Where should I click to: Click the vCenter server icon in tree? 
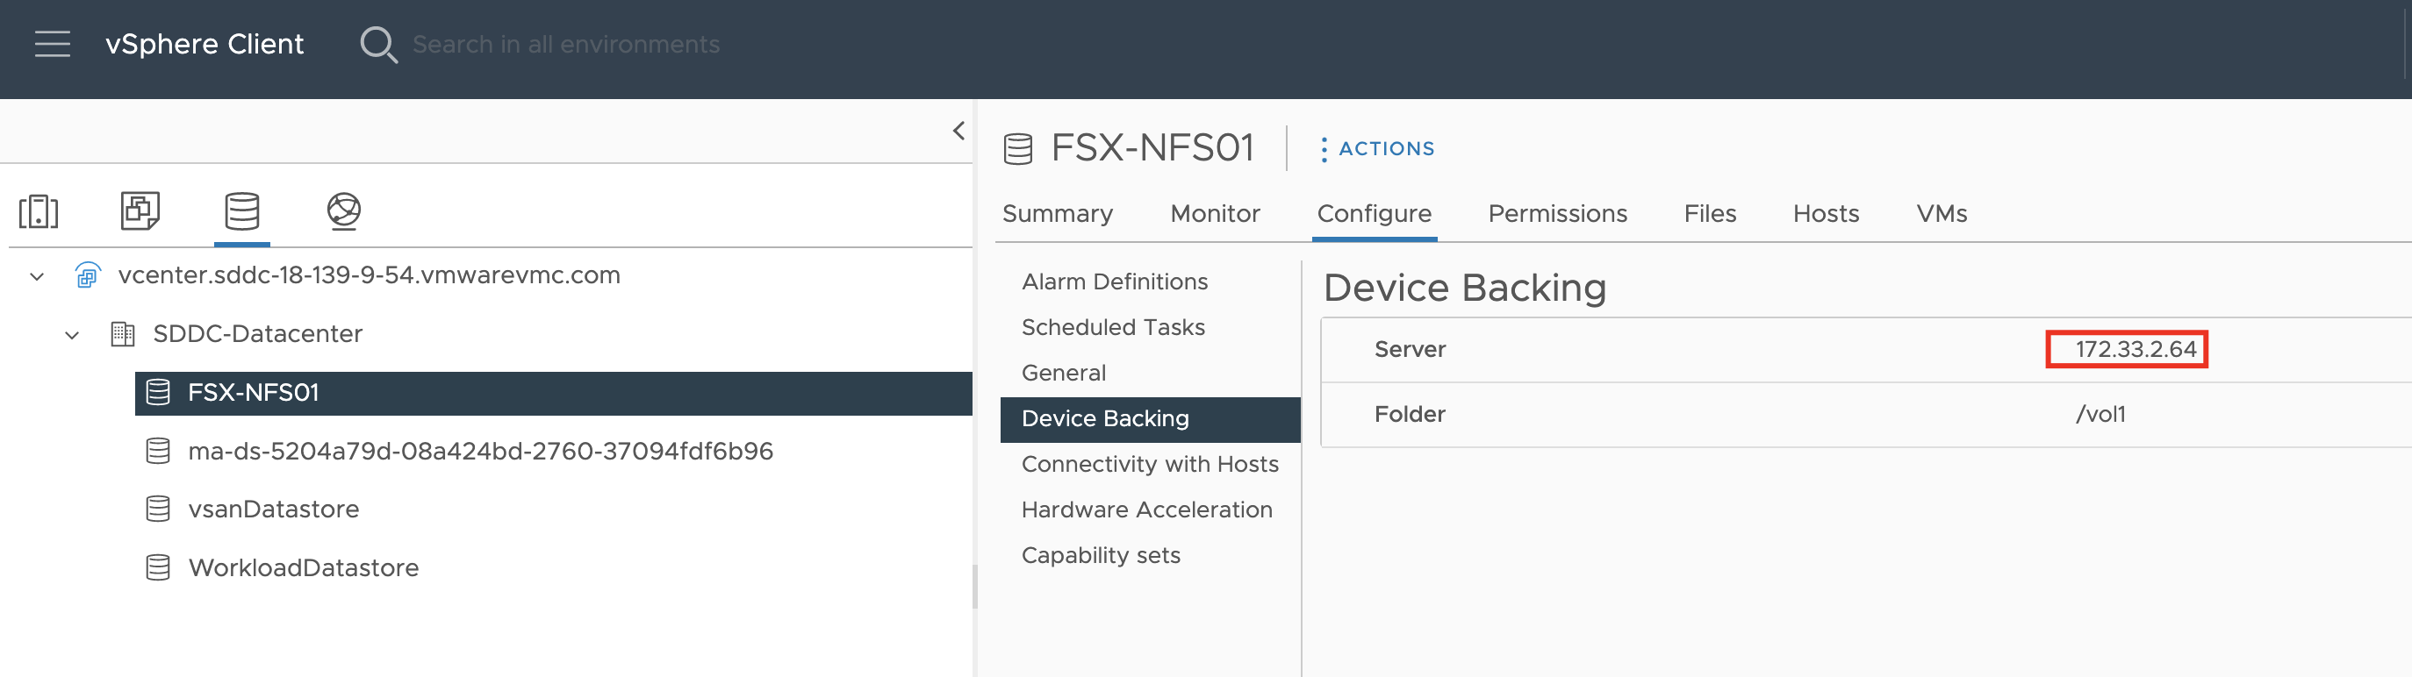(x=87, y=276)
